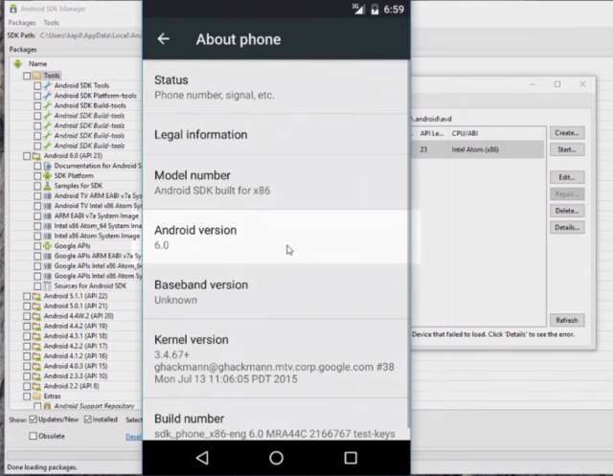Select ARM EABI v7a System Image row
The width and height of the screenshot is (613, 476).
click(x=96, y=215)
